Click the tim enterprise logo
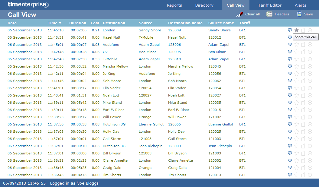Image resolution: width=319 pixels, height=187 pixels. pos(28,5)
